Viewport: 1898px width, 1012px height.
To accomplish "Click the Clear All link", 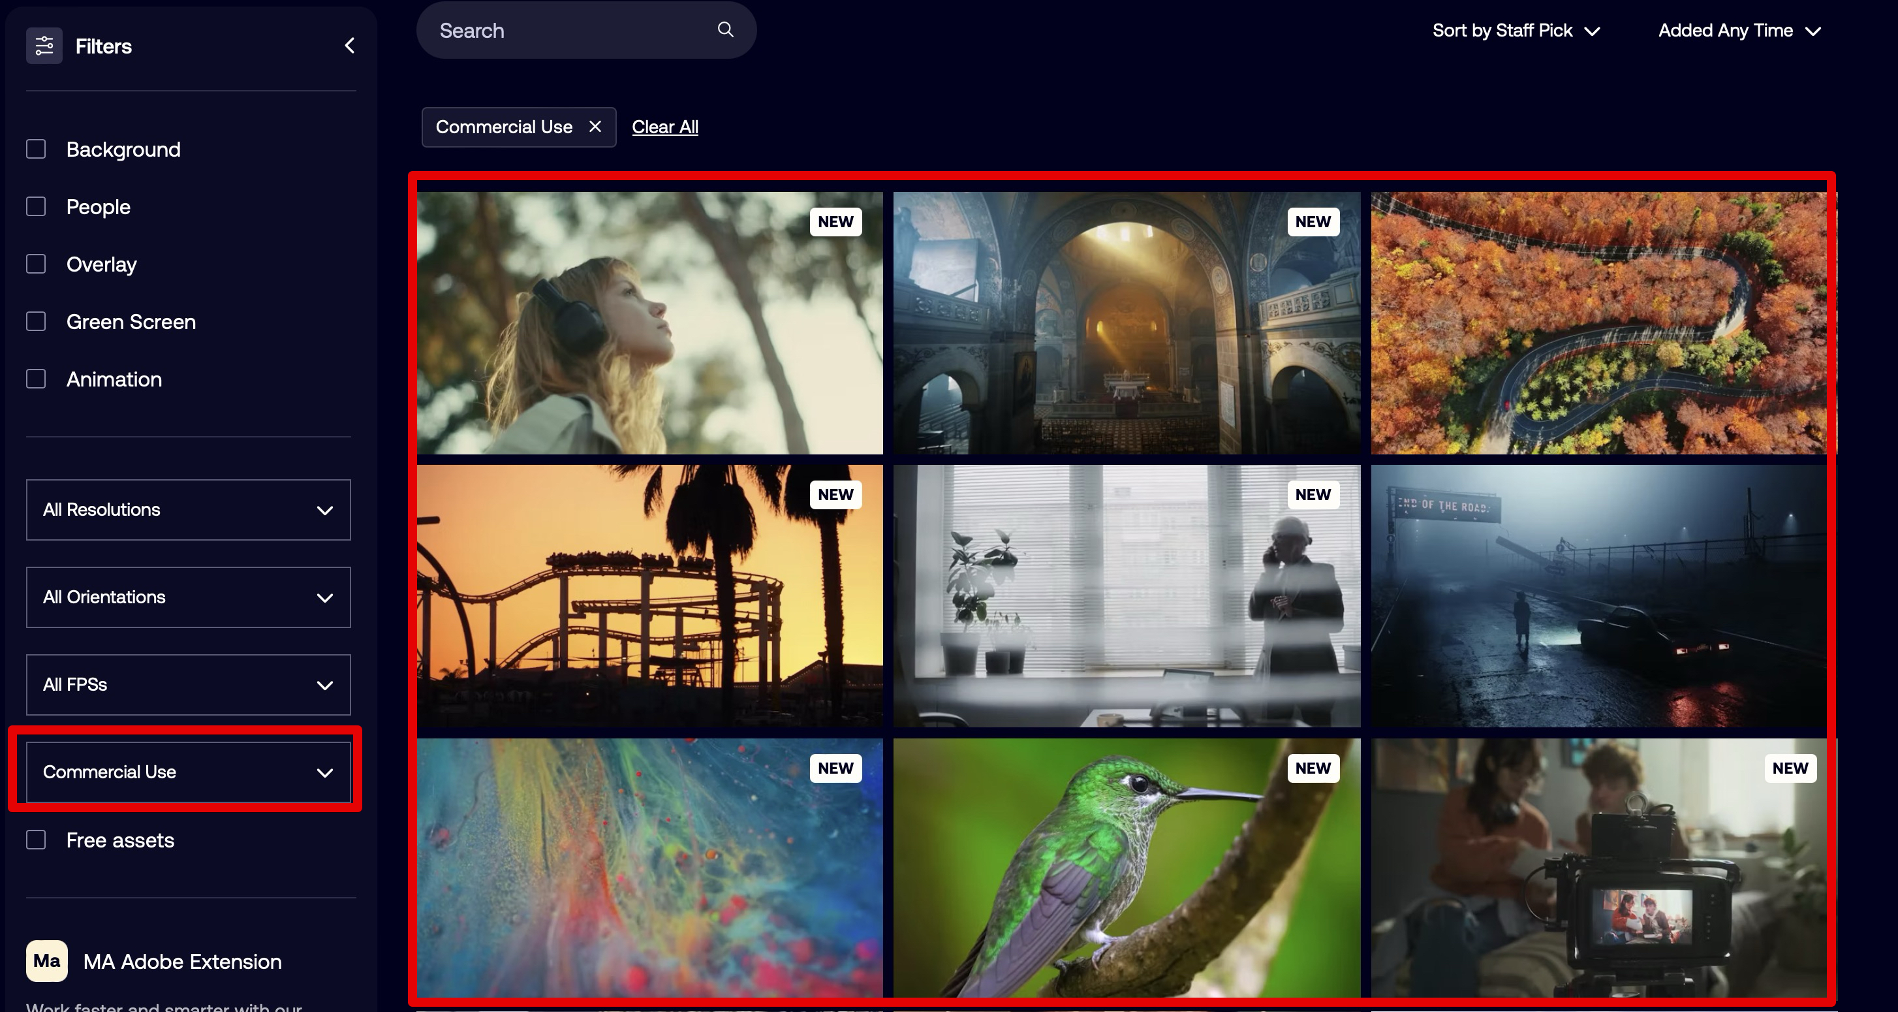I will (x=664, y=127).
